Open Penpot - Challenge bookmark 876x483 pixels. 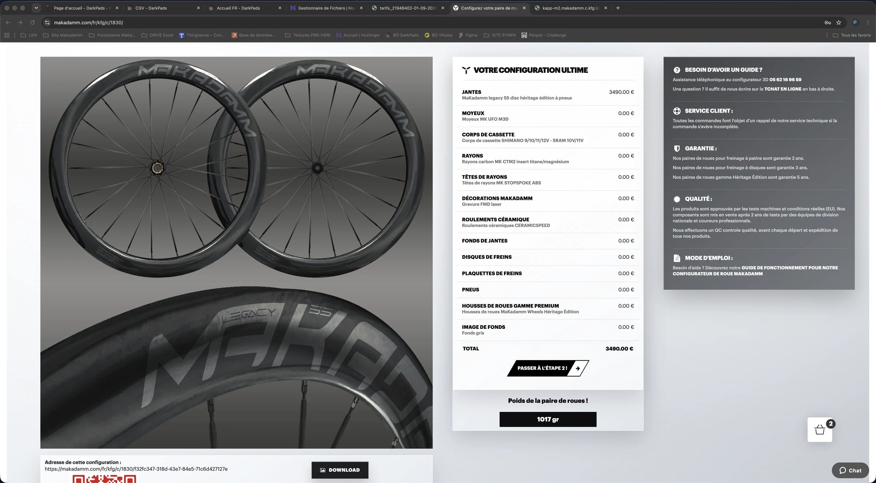tap(543, 35)
